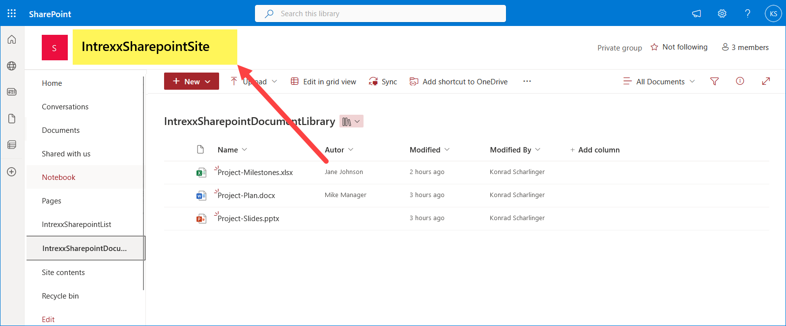
Task: Click the left navigation scrollbar
Action: (x=143, y=183)
